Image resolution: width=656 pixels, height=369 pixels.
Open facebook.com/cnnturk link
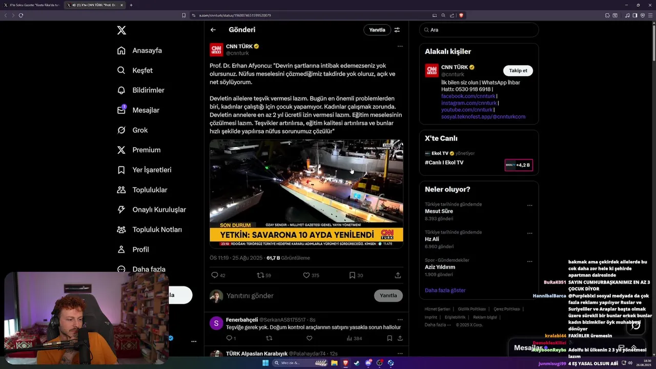pyautogui.click(x=468, y=96)
